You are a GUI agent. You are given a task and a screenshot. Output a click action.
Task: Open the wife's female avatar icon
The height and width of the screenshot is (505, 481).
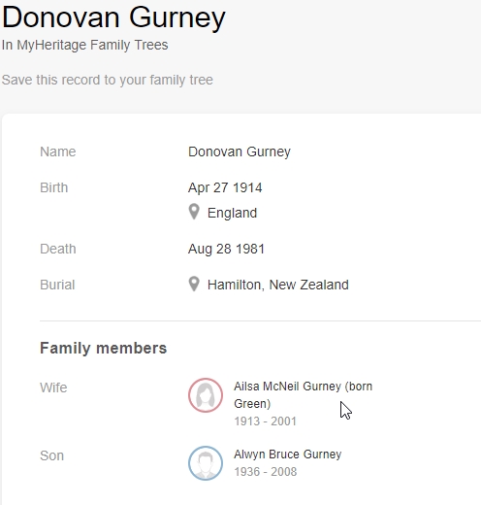pos(206,395)
